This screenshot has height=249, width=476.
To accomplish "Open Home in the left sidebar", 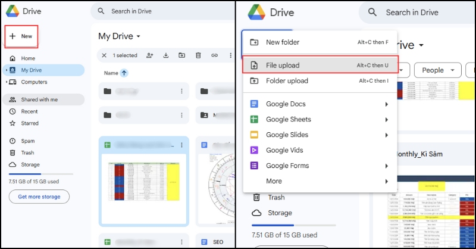I will [28, 58].
